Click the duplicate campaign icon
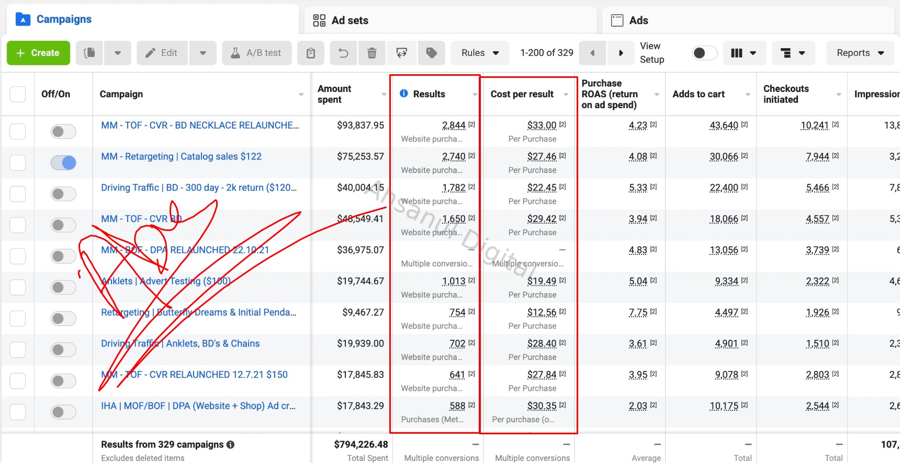This screenshot has height=463, width=901. click(x=89, y=53)
